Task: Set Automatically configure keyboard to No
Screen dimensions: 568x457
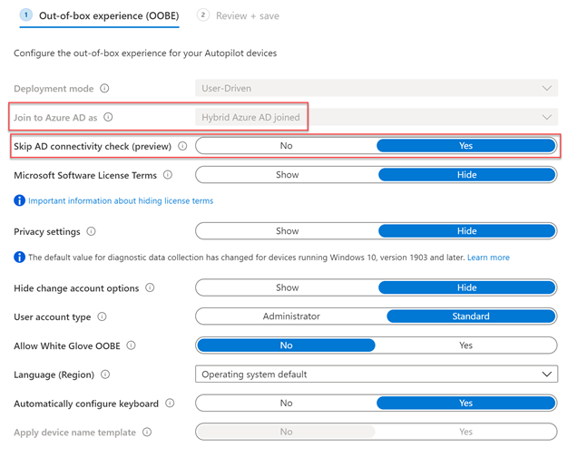Action: click(x=286, y=403)
